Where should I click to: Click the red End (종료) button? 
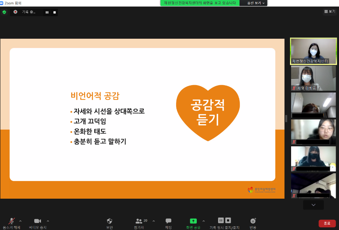click(327, 223)
